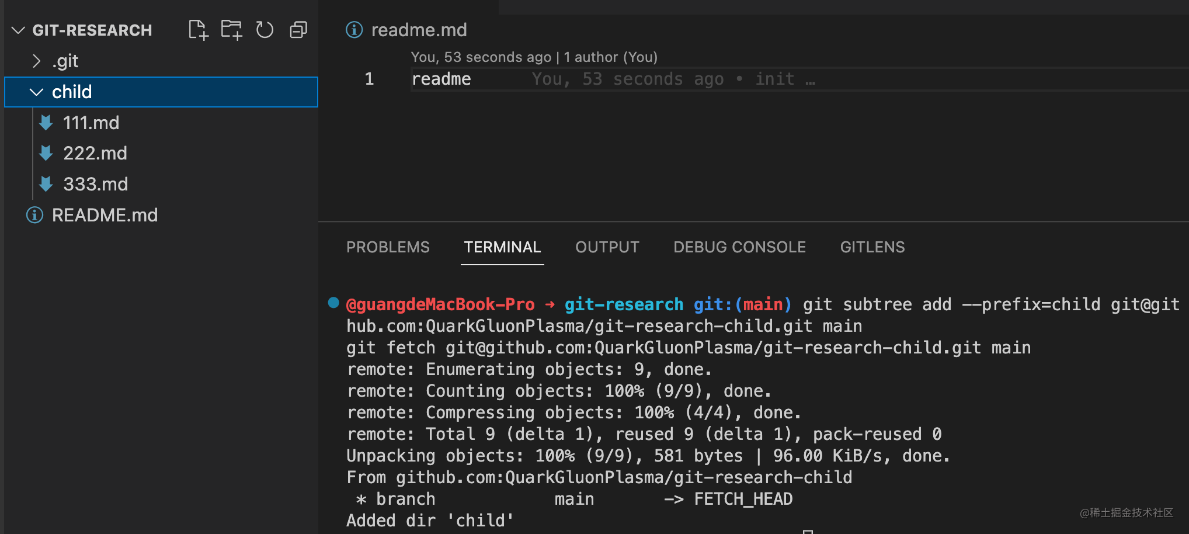Click line number 1 in the editor
This screenshot has width=1189, height=534.
click(x=368, y=78)
